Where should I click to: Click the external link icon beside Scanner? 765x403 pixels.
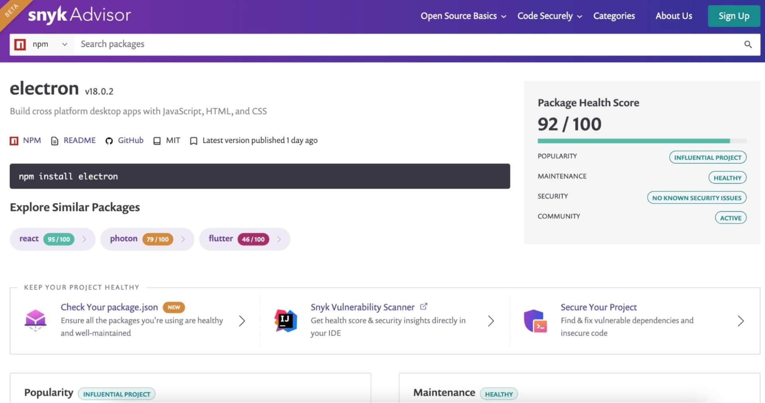click(x=424, y=307)
